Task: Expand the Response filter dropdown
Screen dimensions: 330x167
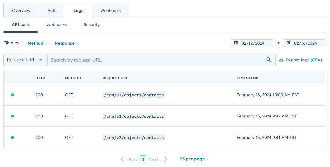Action: (x=66, y=43)
